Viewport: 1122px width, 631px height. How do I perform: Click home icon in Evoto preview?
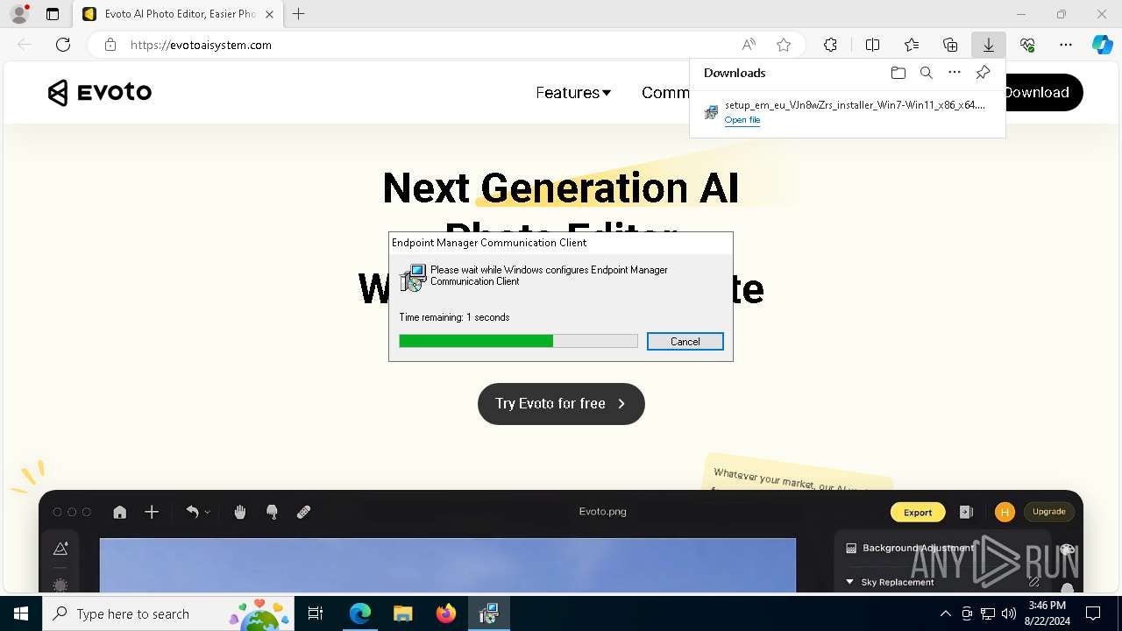[120, 512]
